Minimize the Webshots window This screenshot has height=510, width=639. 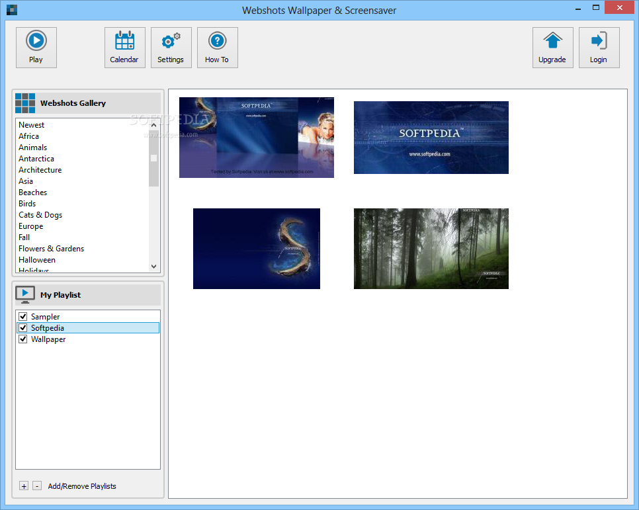click(578, 8)
